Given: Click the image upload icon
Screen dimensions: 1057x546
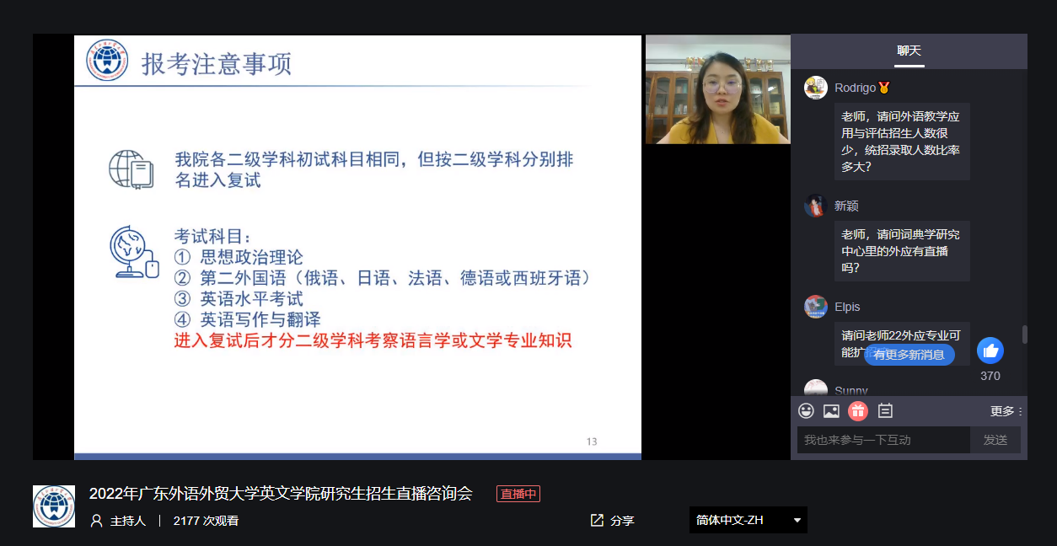Looking at the screenshot, I should pos(831,411).
